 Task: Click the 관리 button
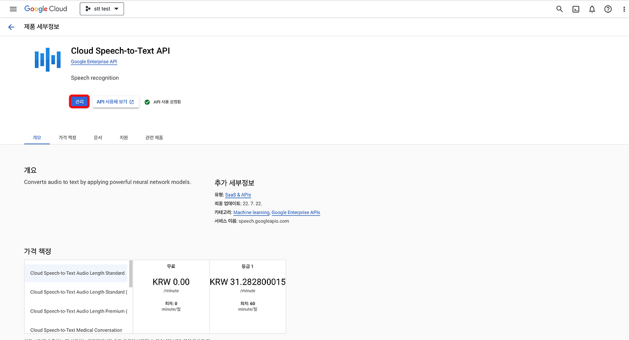tap(79, 102)
